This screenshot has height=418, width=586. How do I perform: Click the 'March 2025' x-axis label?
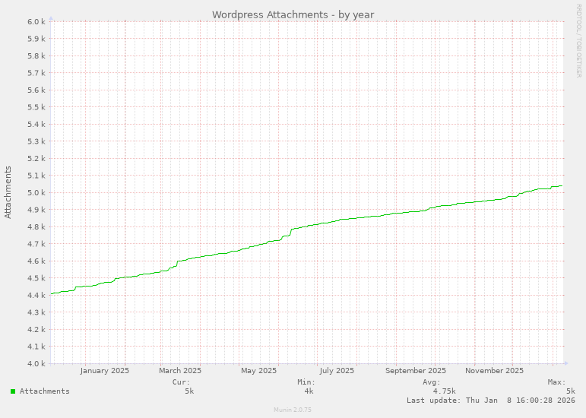point(180,371)
